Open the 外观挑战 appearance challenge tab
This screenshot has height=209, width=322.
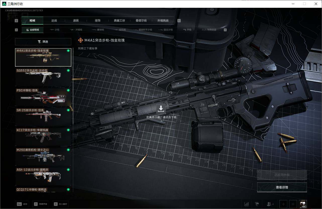tap(163, 21)
